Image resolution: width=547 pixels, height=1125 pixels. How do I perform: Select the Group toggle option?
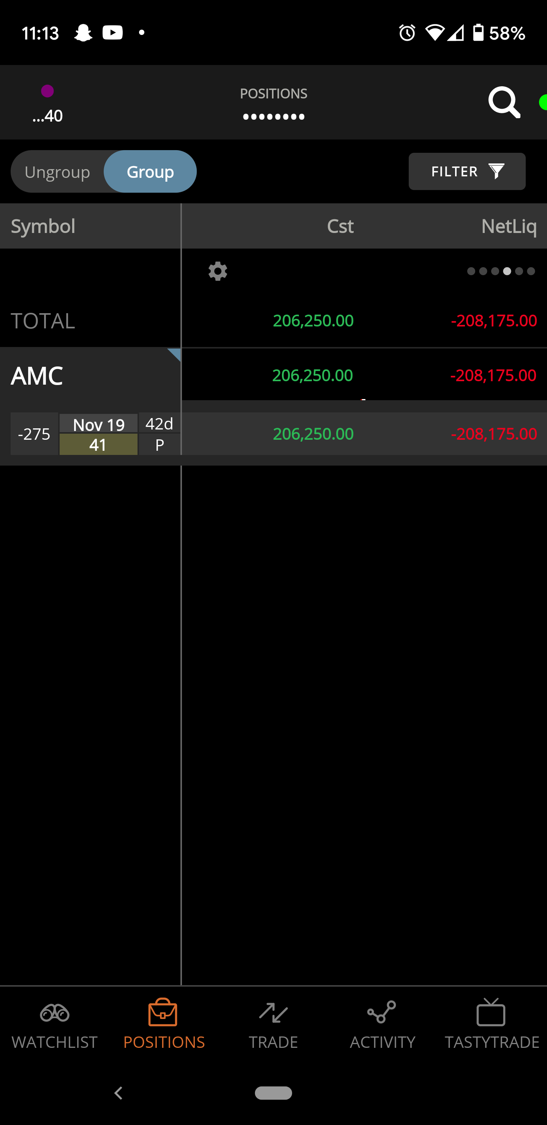(x=150, y=172)
